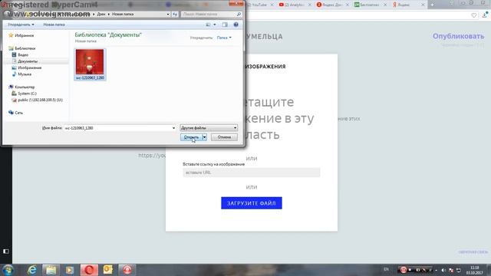Switch to the Яндекс Дзен browser tab

[332, 5]
